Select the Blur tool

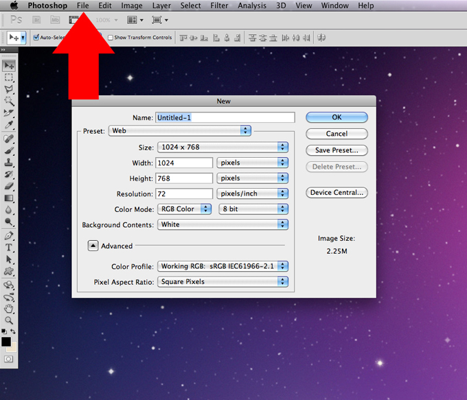pyautogui.click(x=9, y=210)
